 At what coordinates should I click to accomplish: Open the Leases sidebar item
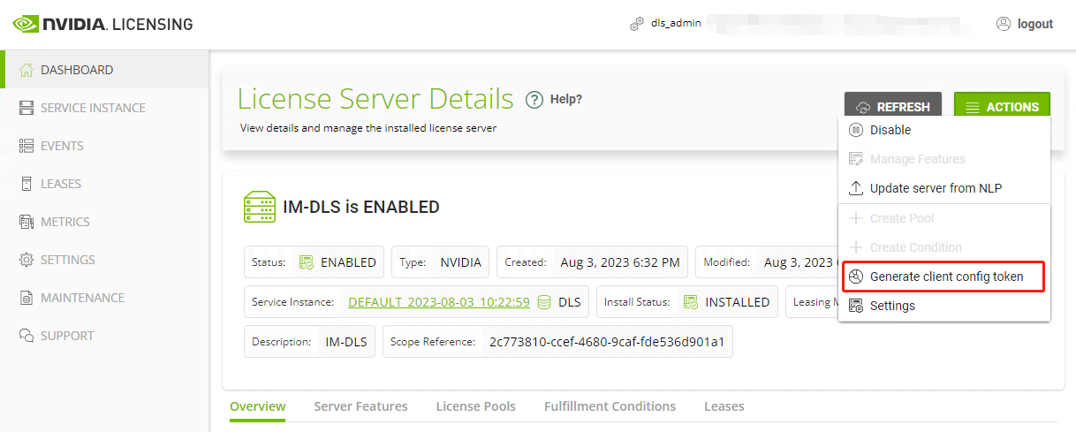[x=106, y=184]
